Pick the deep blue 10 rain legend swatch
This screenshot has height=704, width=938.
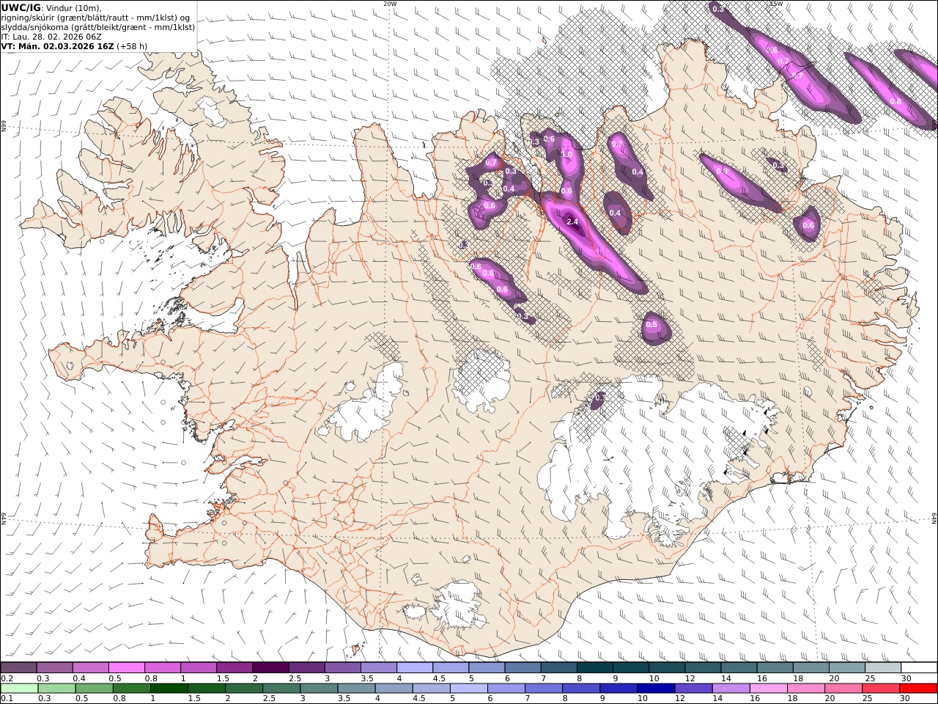tap(655, 689)
